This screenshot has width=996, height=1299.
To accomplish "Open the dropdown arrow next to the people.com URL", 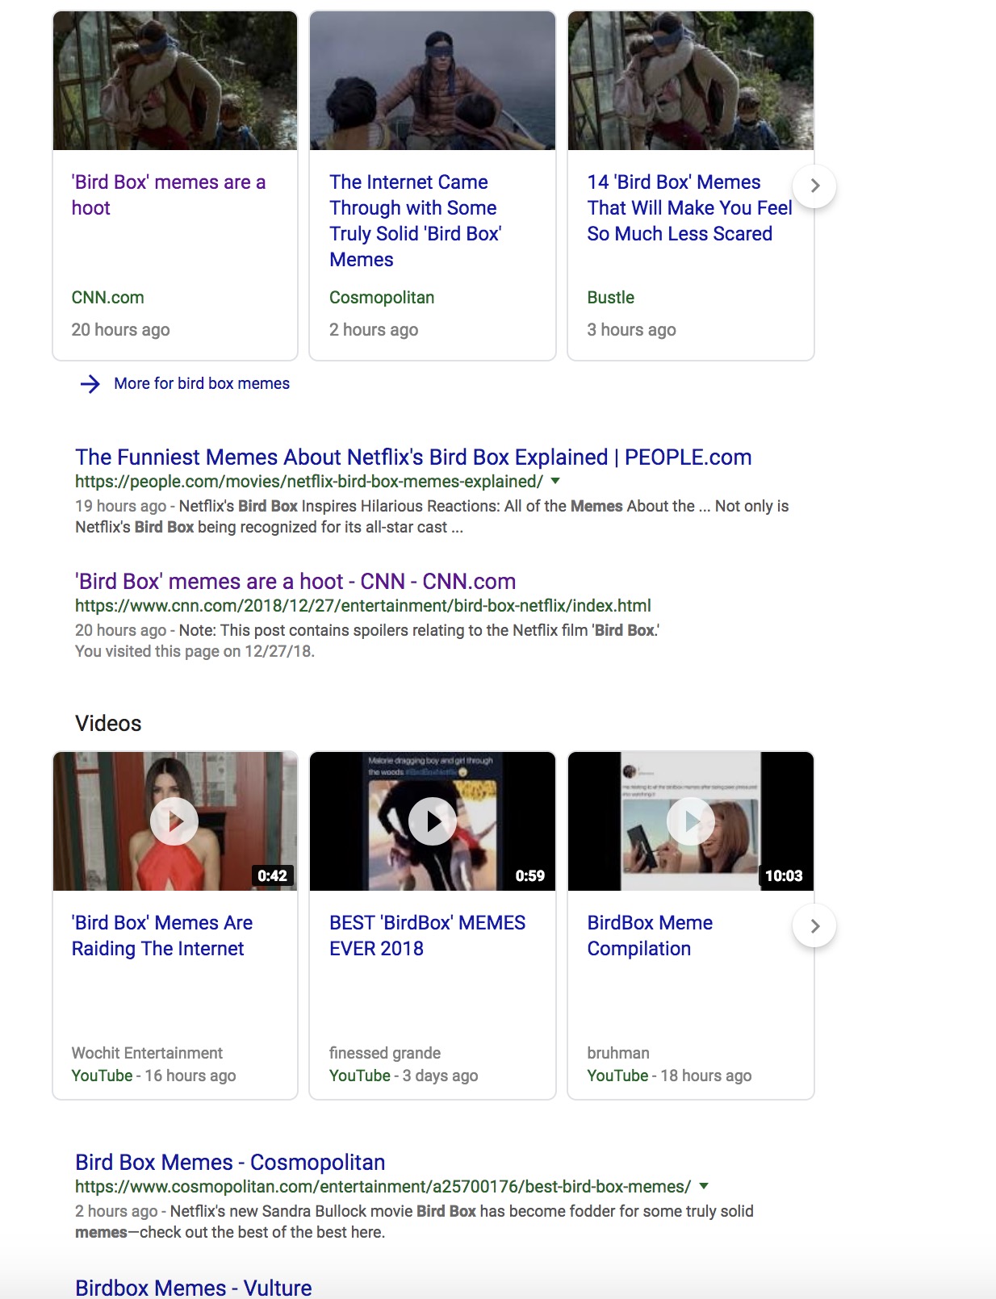I will pos(555,481).
